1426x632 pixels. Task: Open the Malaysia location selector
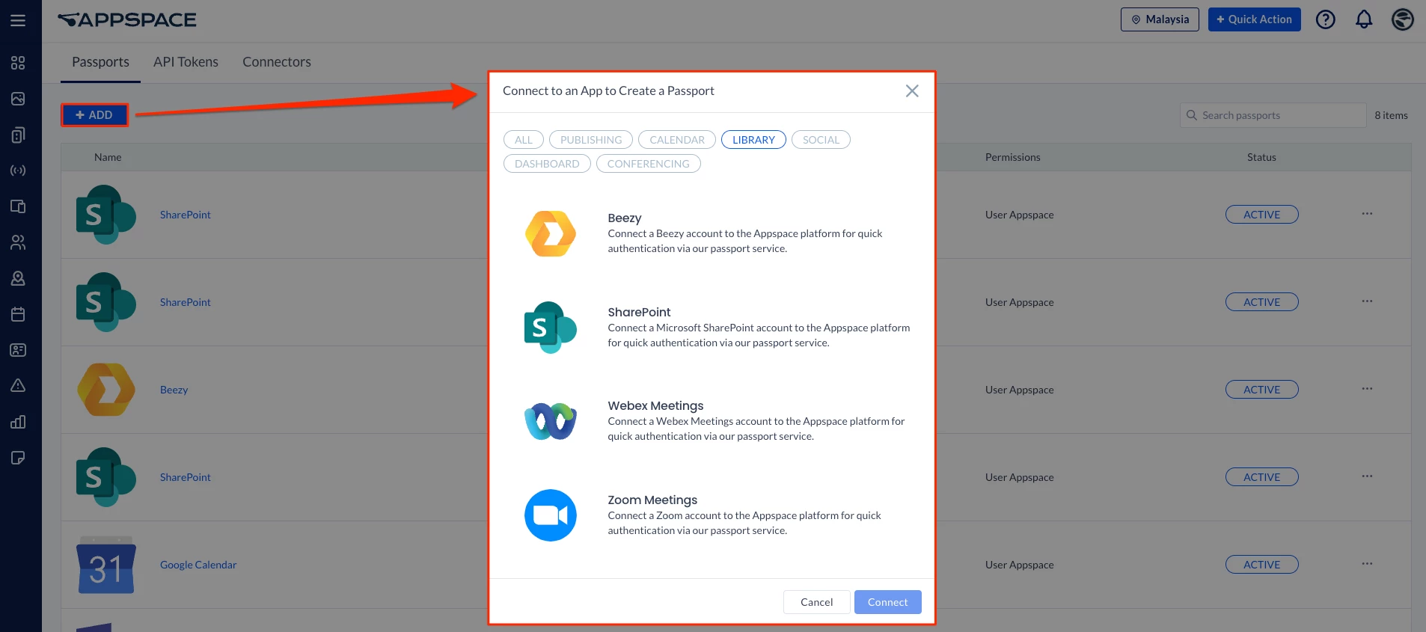pyautogui.click(x=1160, y=19)
